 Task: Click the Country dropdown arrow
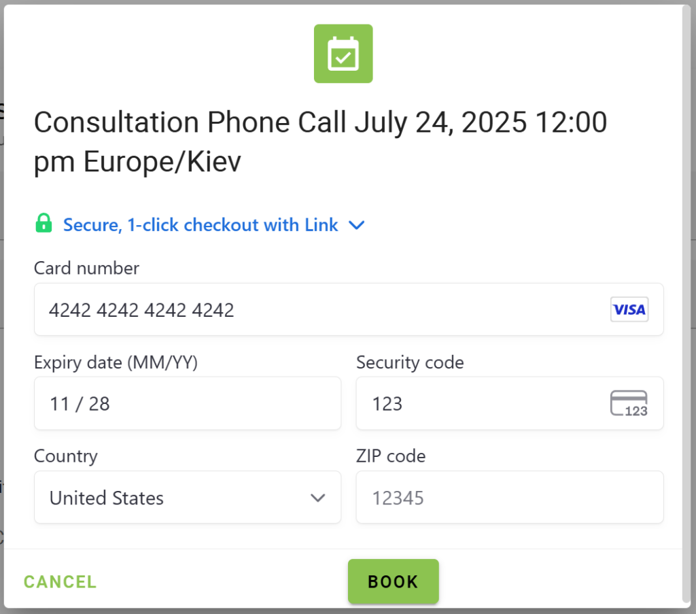click(317, 498)
